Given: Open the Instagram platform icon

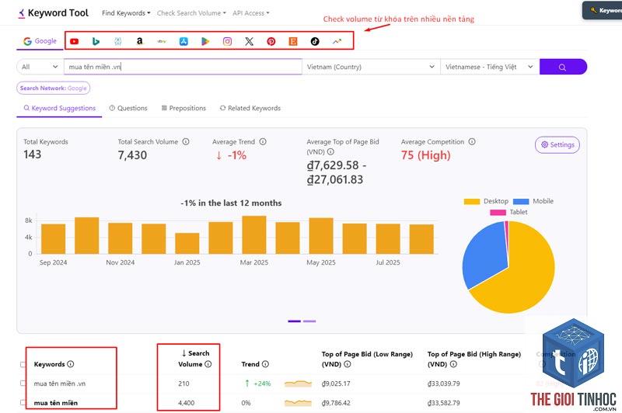Looking at the screenshot, I should click(227, 41).
